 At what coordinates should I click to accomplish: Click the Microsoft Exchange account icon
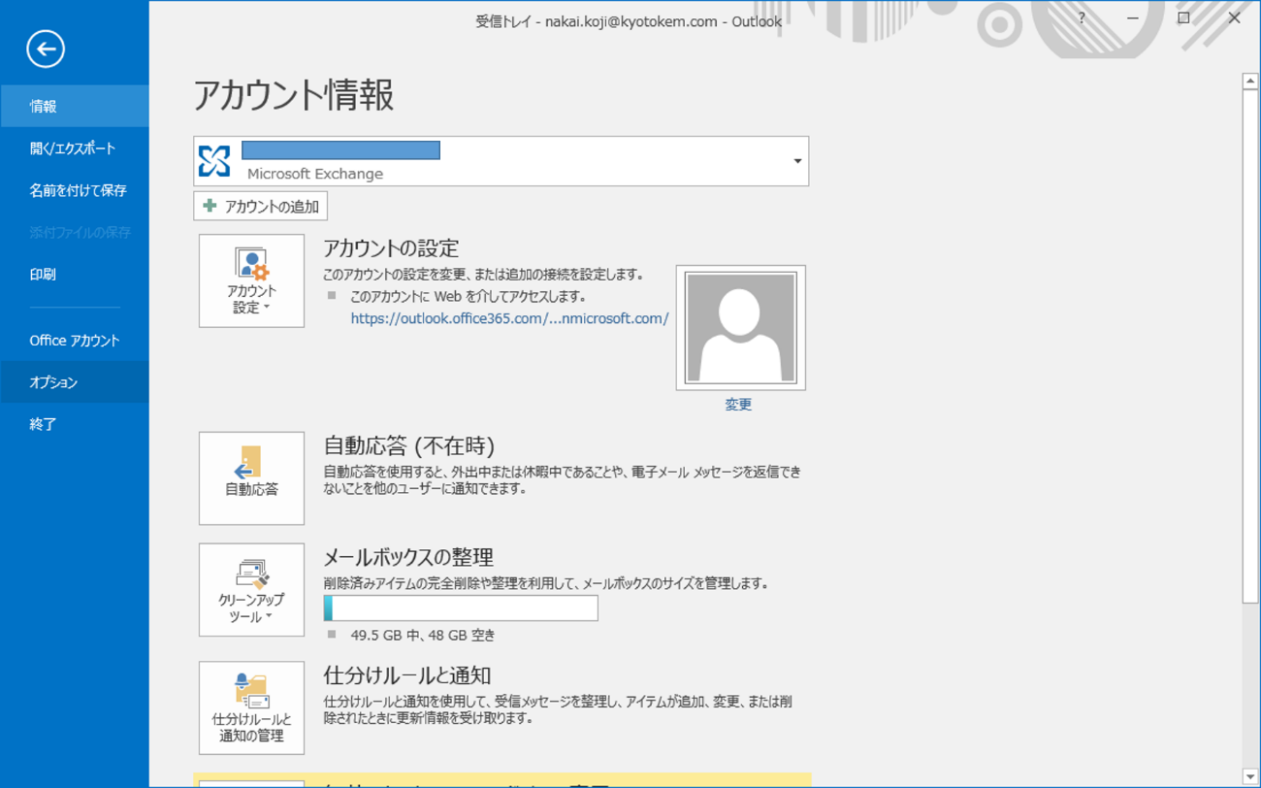point(214,161)
